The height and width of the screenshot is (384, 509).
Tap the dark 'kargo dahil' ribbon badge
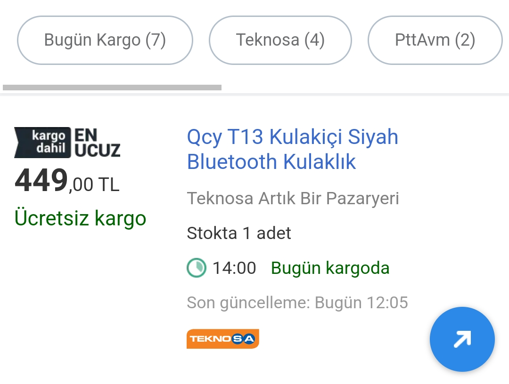42,143
